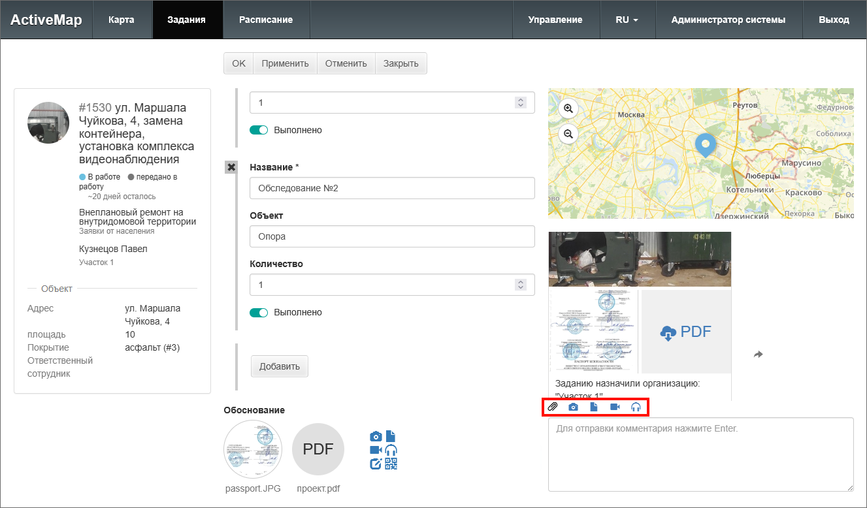867x508 pixels.
Task: Zoom in on the map
Action: point(568,108)
